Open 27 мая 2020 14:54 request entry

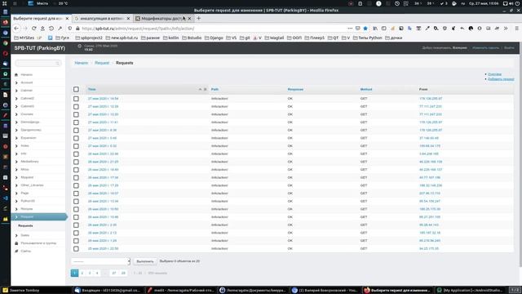[x=103, y=99]
